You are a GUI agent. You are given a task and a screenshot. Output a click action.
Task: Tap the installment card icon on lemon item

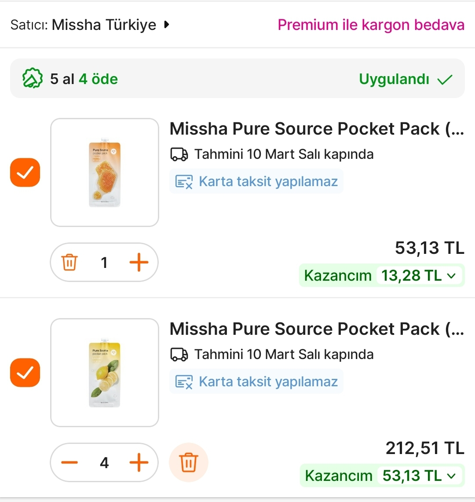pyautogui.click(x=184, y=381)
